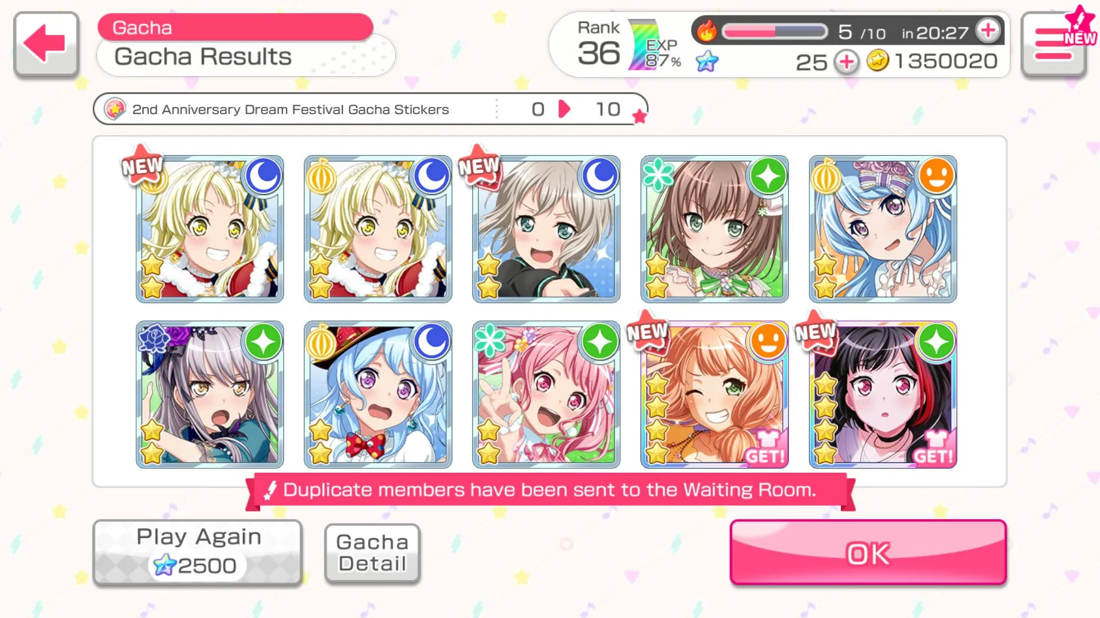The height and width of the screenshot is (618, 1100).
Task: Tap the blue star gem icon
Action: tap(707, 61)
